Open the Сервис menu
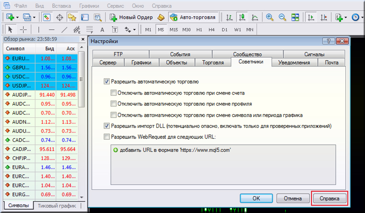365x213 pixels. (x=115, y=6)
